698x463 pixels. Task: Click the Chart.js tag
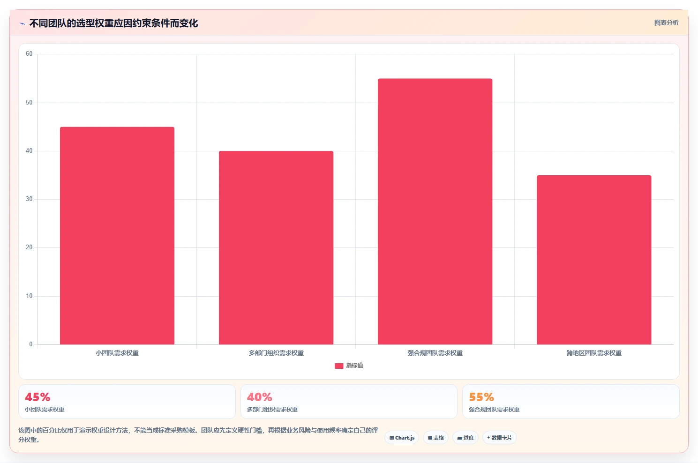tap(402, 438)
